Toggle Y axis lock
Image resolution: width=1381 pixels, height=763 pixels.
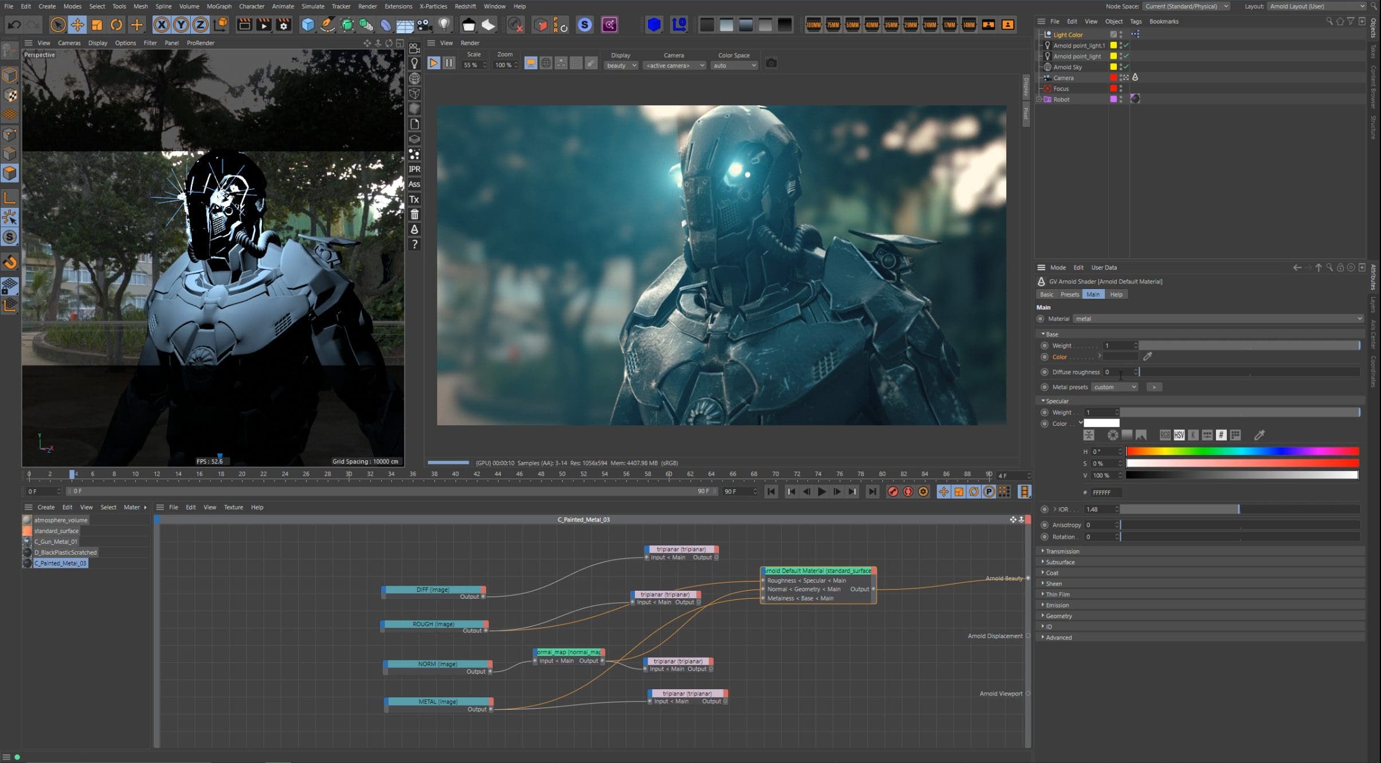tap(181, 25)
